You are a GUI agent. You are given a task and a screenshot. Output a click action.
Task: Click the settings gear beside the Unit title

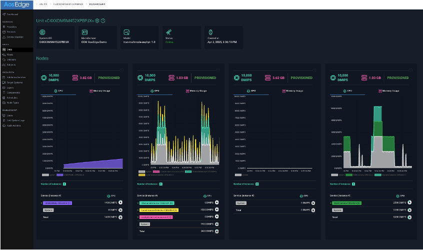pos(97,21)
